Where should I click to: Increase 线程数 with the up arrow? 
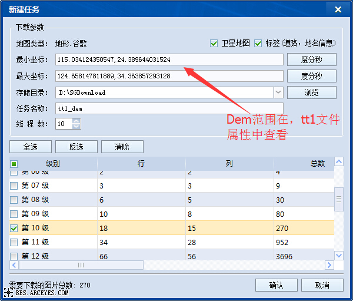[x=76, y=121]
